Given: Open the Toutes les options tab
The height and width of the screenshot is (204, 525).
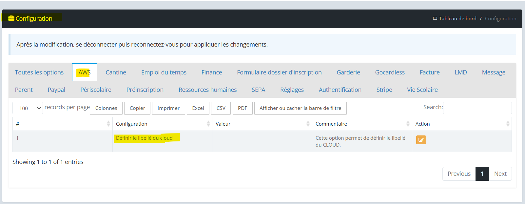Looking at the screenshot, I should coord(39,72).
